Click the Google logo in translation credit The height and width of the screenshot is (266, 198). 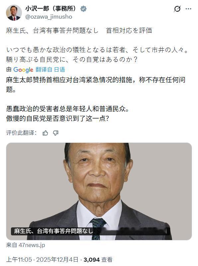23,70
